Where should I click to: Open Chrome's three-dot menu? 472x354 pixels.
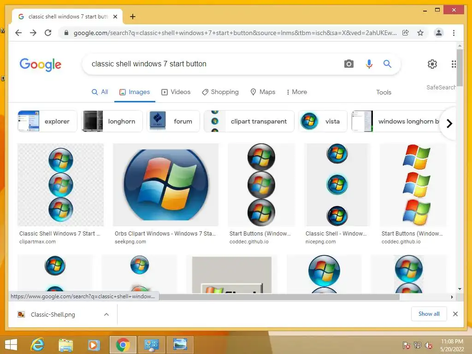click(454, 33)
